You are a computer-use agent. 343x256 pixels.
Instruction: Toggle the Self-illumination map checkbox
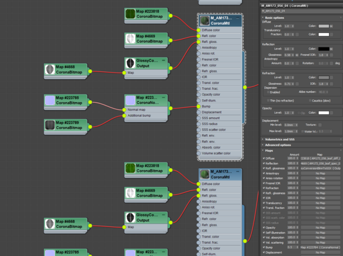pos(264,233)
